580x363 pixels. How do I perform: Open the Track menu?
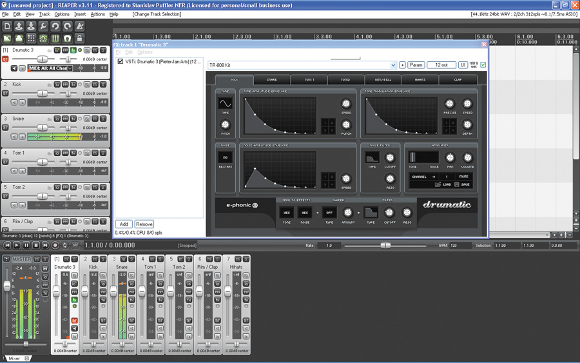click(44, 14)
